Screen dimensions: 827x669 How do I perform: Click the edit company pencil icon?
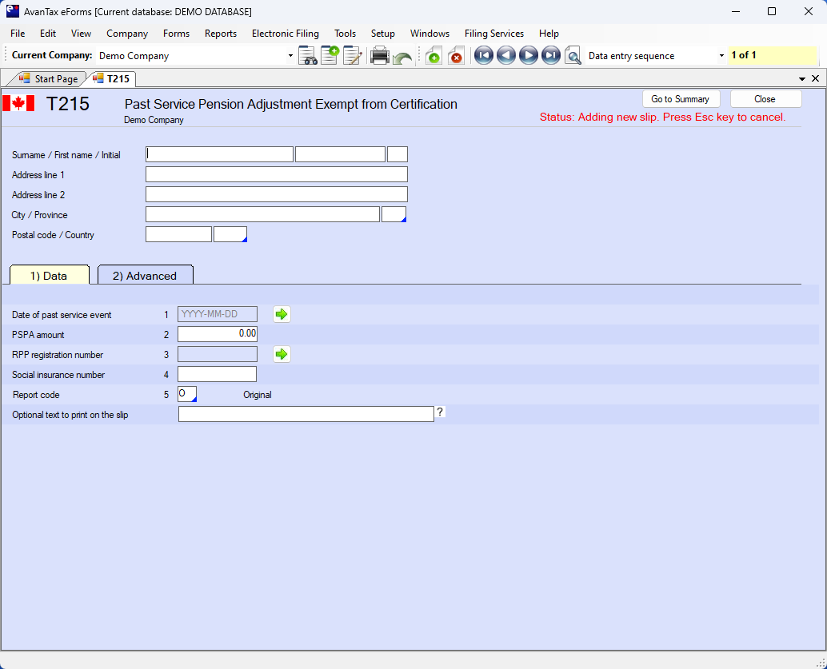pyautogui.click(x=352, y=56)
